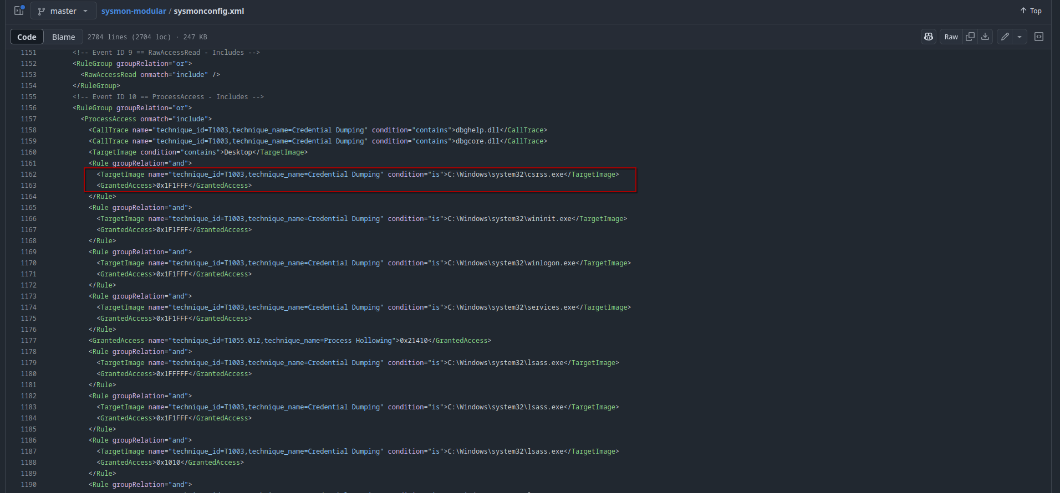Click the wininit.exe path text
The width and height of the screenshot is (1060, 493).
click(x=509, y=219)
